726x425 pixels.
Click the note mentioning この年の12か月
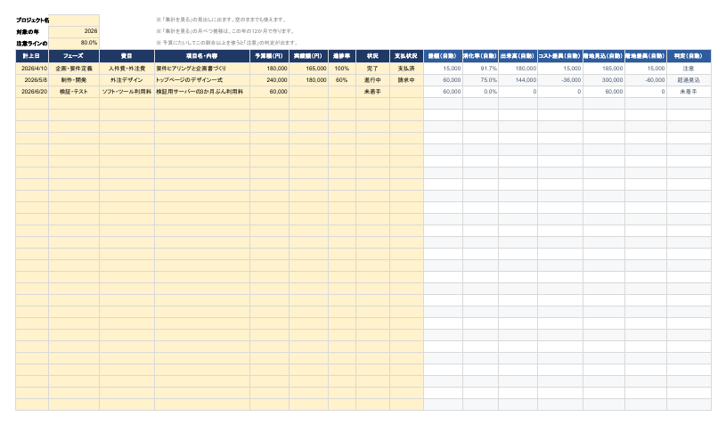[x=225, y=31]
